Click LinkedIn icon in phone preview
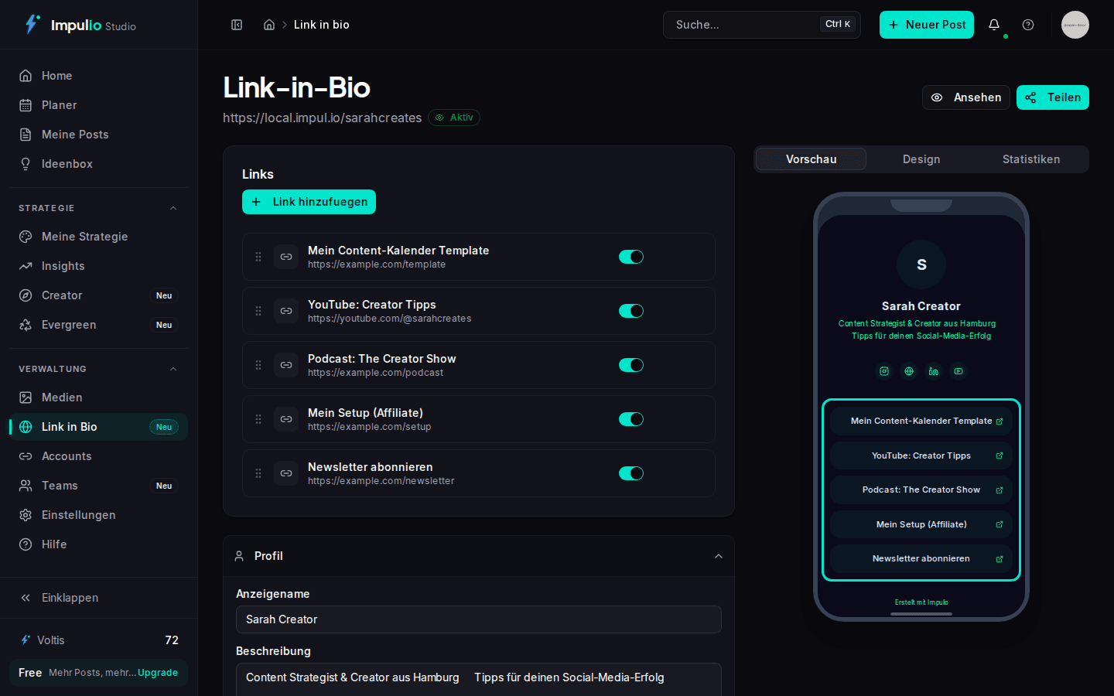Image resolution: width=1114 pixels, height=696 pixels. click(934, 371)
